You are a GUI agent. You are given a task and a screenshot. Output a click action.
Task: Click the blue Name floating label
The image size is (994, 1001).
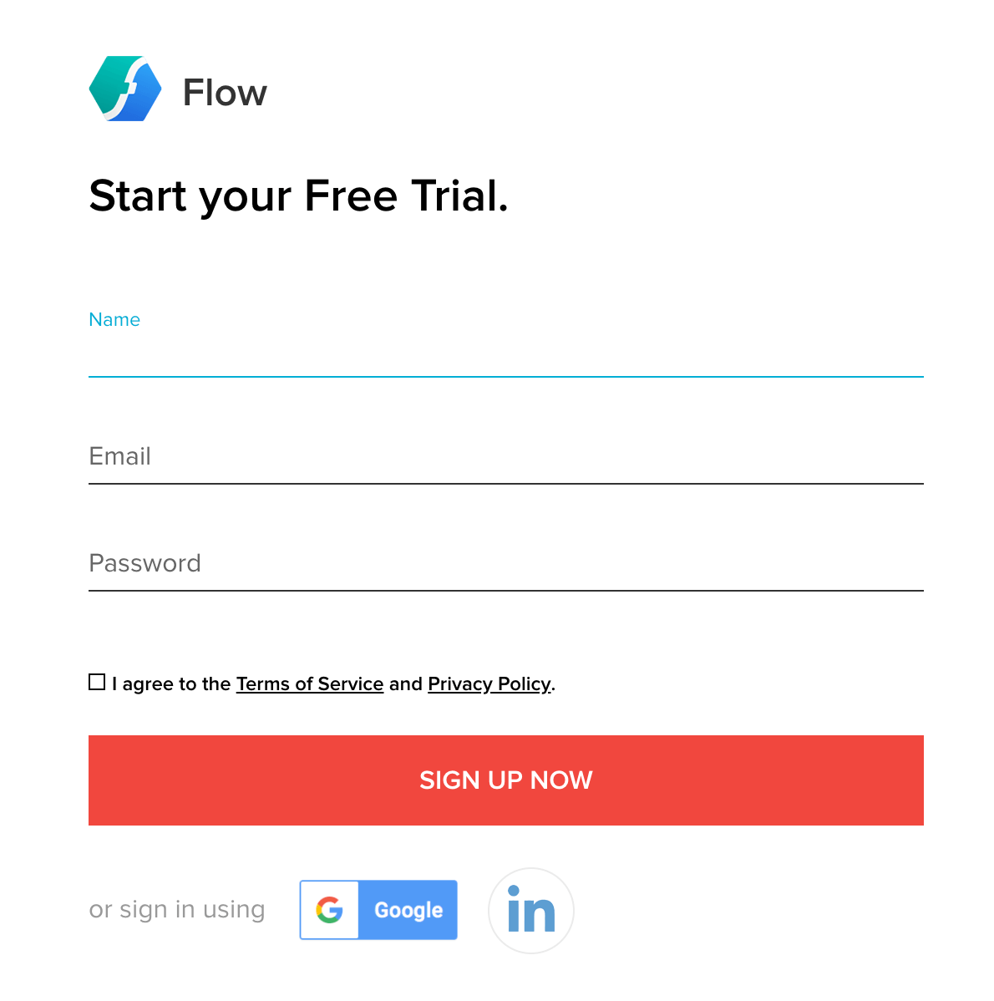[x=114, y=320]
